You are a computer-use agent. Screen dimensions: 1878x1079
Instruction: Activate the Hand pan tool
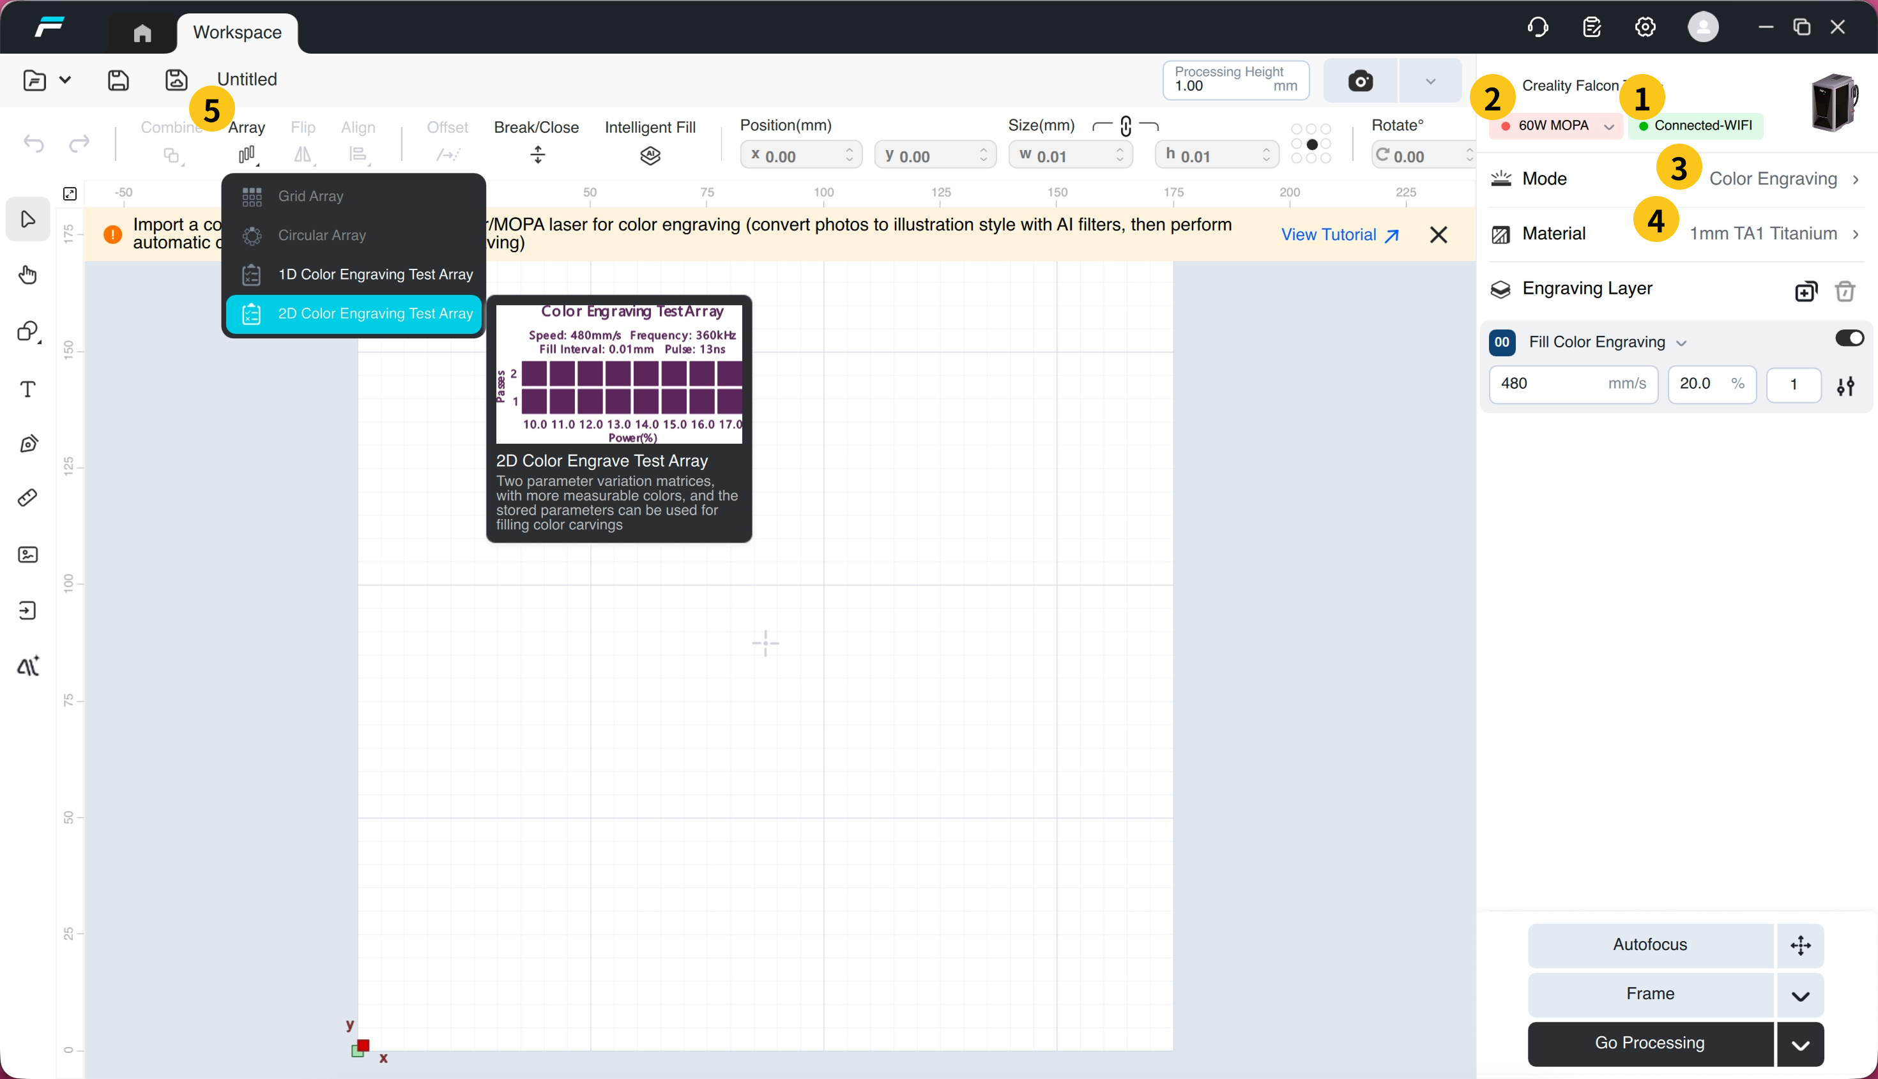pos(28,275)
